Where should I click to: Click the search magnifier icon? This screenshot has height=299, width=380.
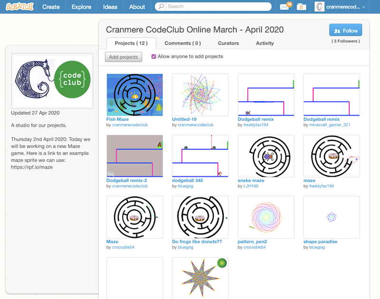point(161,7)
